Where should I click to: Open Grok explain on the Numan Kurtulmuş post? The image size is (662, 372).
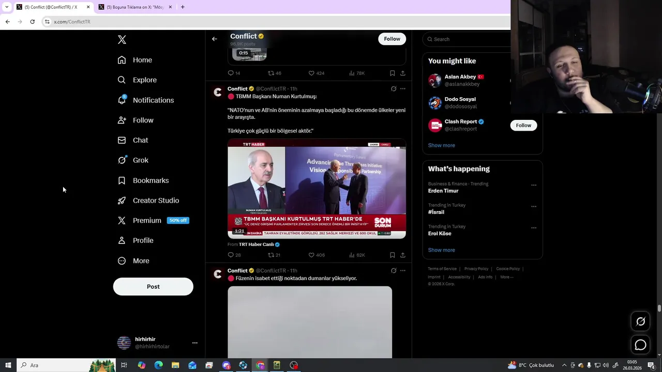[394, 89]
